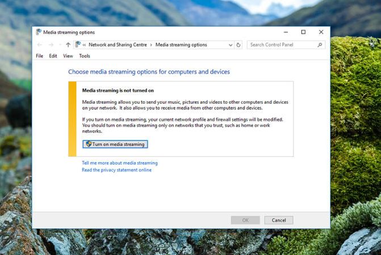
Task: Click the Forward navigation arrow
Action: point(51,45)
